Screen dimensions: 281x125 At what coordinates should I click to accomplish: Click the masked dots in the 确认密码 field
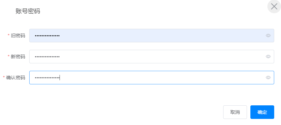click(x=47, y=78)
